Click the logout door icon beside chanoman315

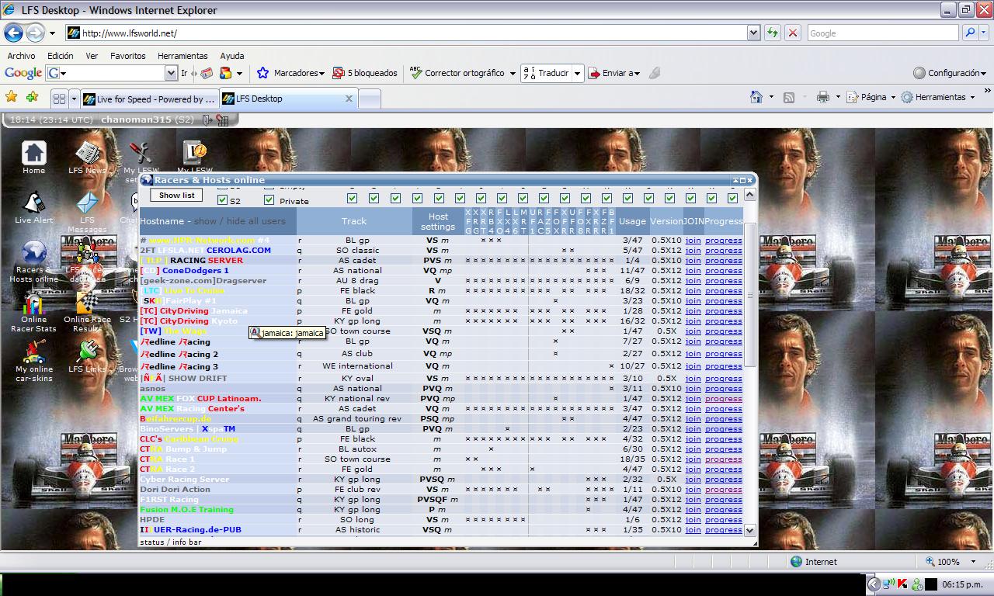(x=207, y=120)
